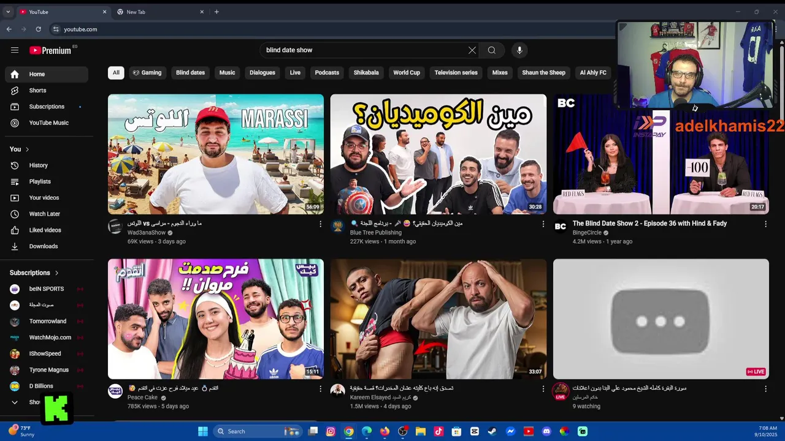Open Your videos in the sidebar
Viewport: 785px width, 441px height.
tap(47, 198)
